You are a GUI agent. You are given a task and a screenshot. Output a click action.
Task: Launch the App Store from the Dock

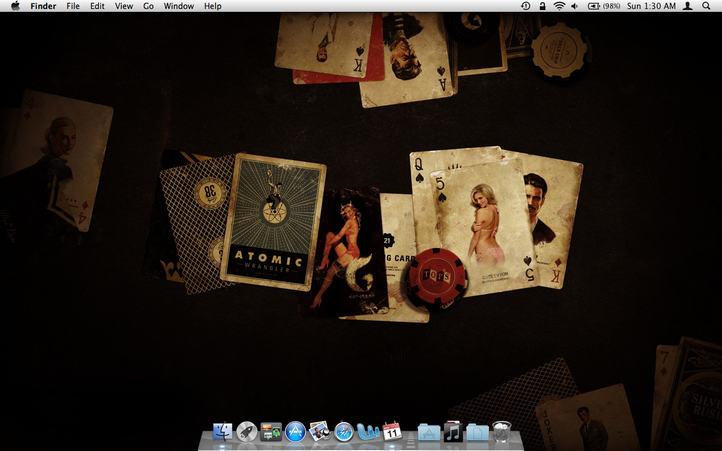coord(296,432)
